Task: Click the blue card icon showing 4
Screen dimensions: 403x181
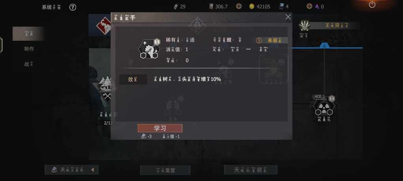Action: [282, 7]
